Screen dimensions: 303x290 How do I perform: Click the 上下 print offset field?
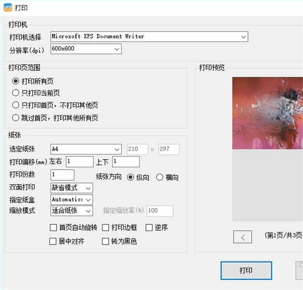pos(126,162)
